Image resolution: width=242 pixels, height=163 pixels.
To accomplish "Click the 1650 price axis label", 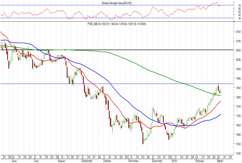I will pos(238,125).
